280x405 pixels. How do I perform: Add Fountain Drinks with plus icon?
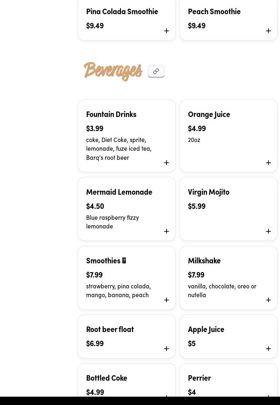(167, 162)
